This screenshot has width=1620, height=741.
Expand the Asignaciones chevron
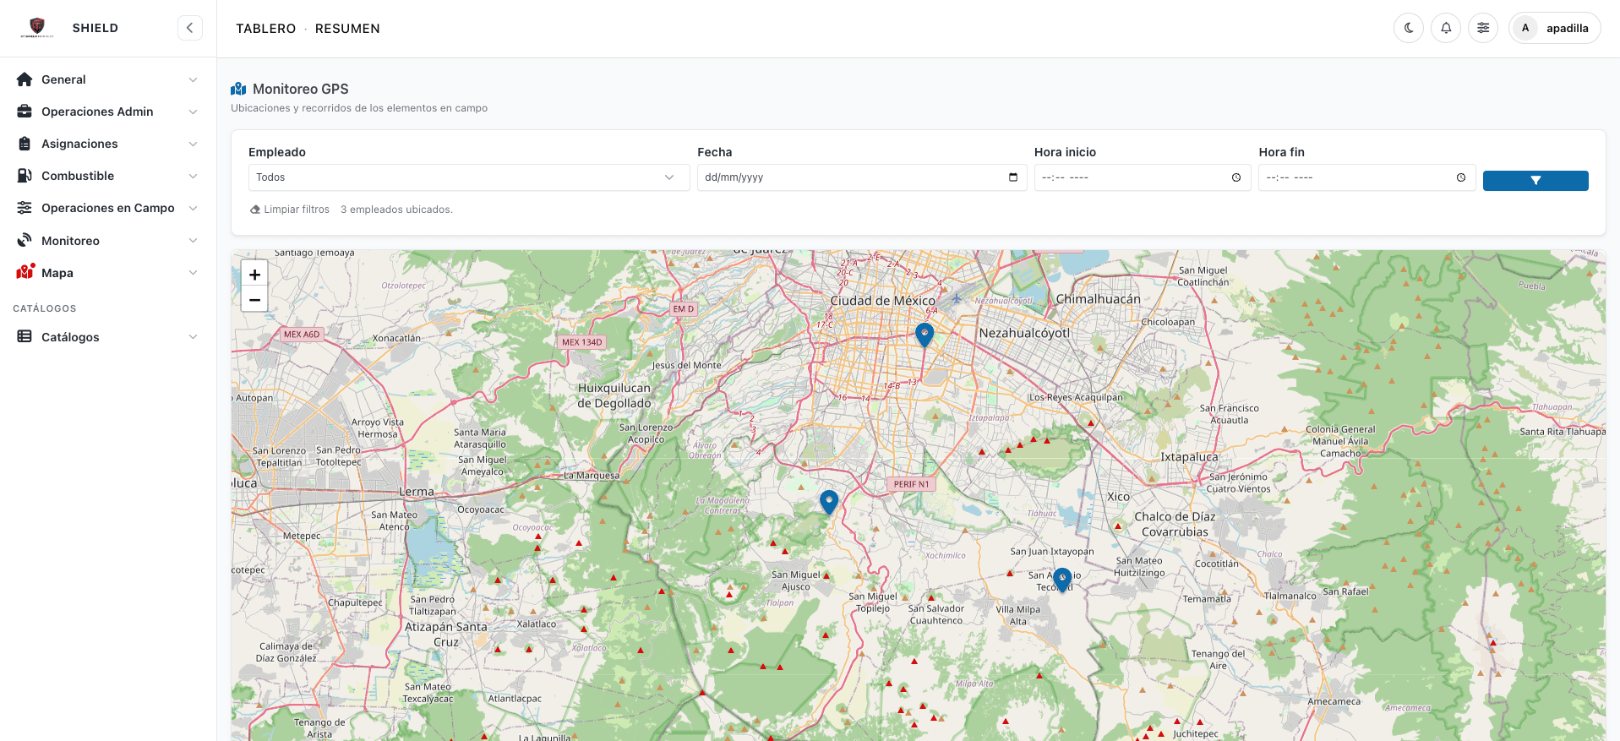coord(193,144)
